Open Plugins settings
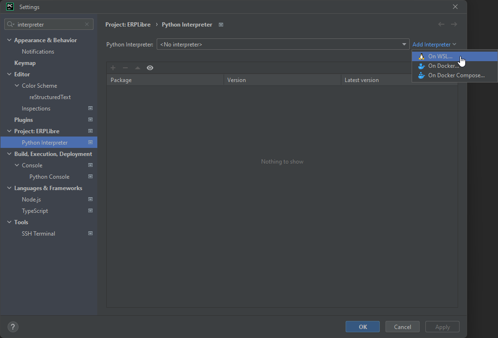498x338 pixels. 24,120
